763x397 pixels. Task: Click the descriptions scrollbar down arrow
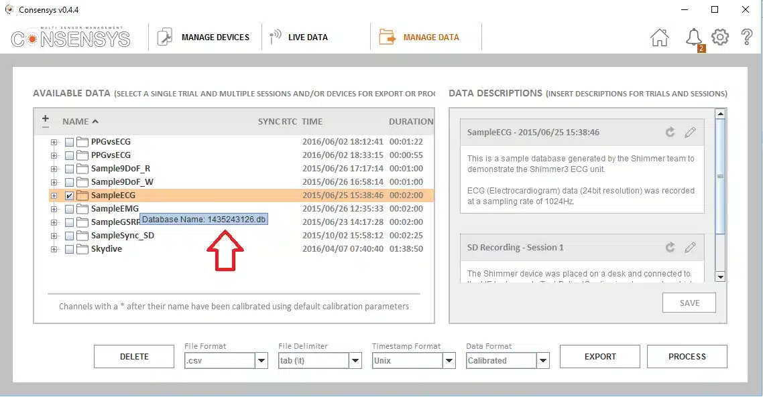[x=721, y=277]
